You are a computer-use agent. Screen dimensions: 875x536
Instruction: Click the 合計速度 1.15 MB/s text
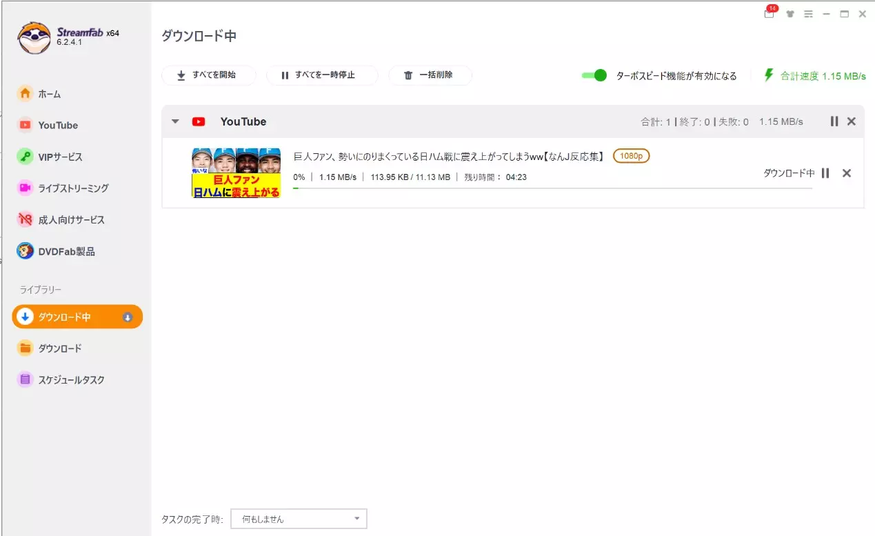tap(823, 77)
